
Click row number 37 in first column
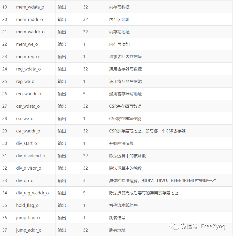pos(5,230)
